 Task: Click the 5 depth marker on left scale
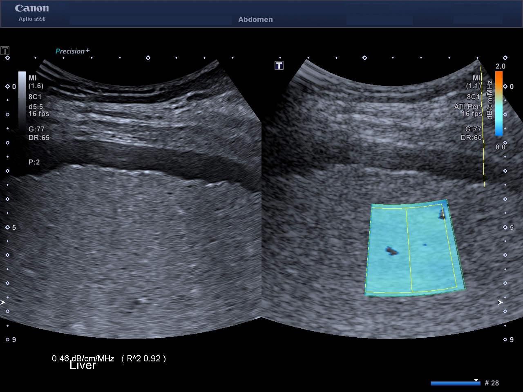[14, 227]
